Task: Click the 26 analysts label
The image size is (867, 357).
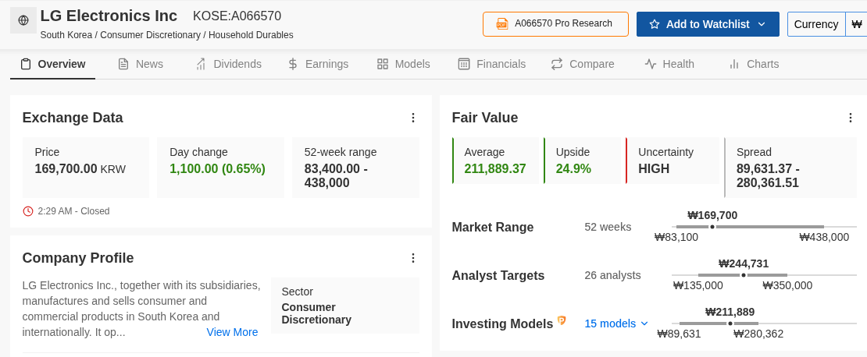Action: [x=612, y=275]
